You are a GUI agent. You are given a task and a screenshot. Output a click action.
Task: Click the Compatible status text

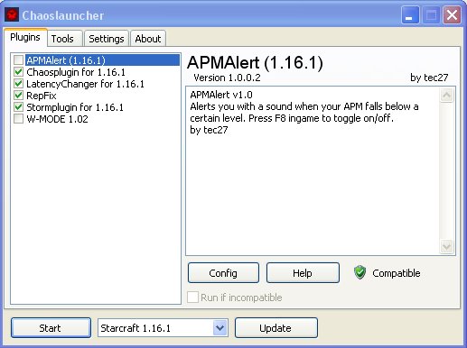397,273
